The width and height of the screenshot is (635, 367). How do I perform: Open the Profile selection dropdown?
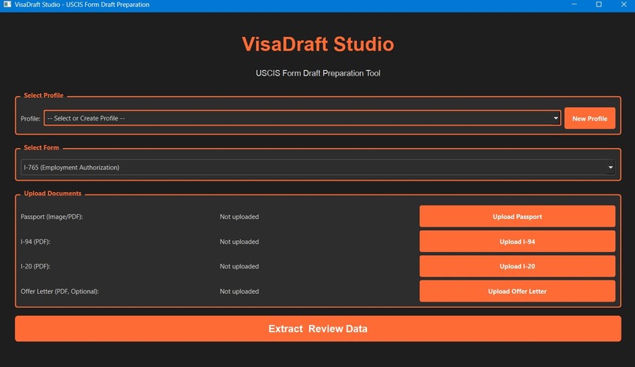pyautogui.click(x=302, y=118)
